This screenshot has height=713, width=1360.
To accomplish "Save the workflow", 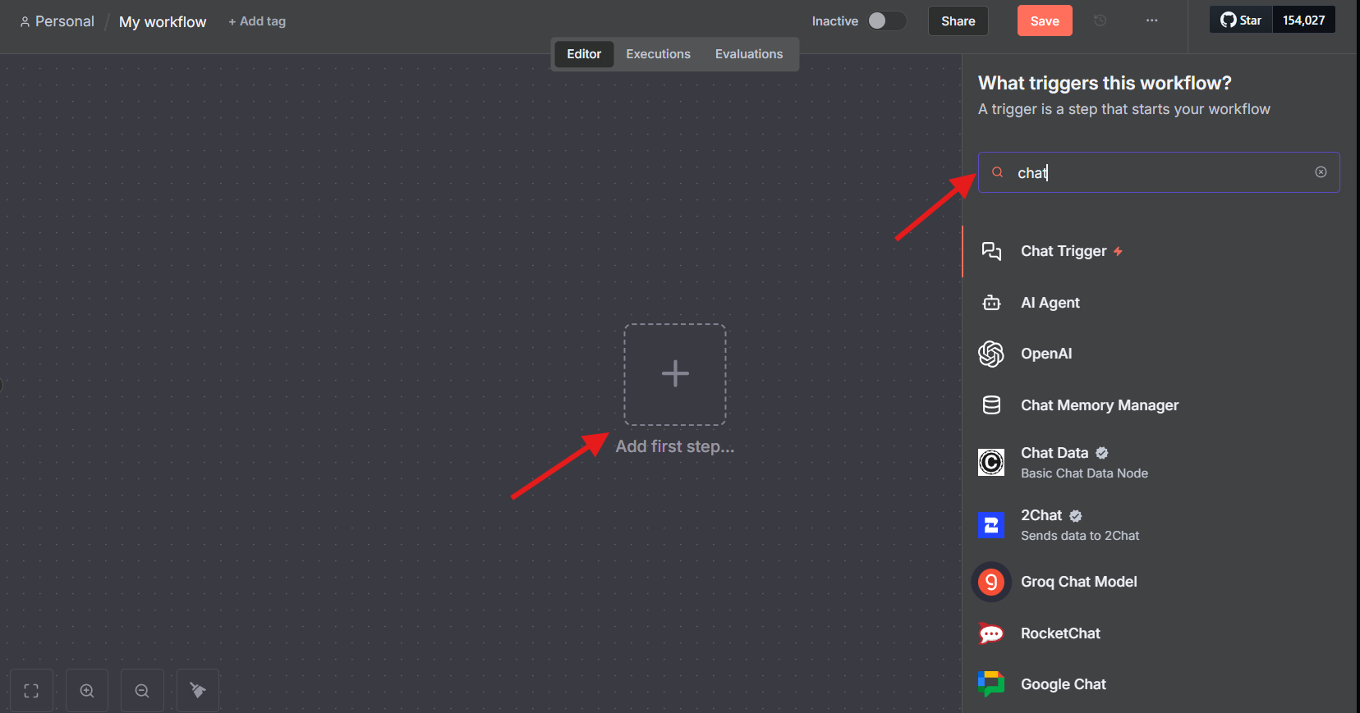I will coord(1045,21).
